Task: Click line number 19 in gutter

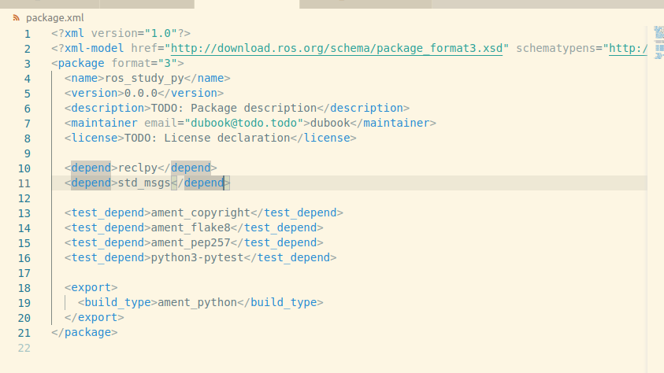Action: 24,303
